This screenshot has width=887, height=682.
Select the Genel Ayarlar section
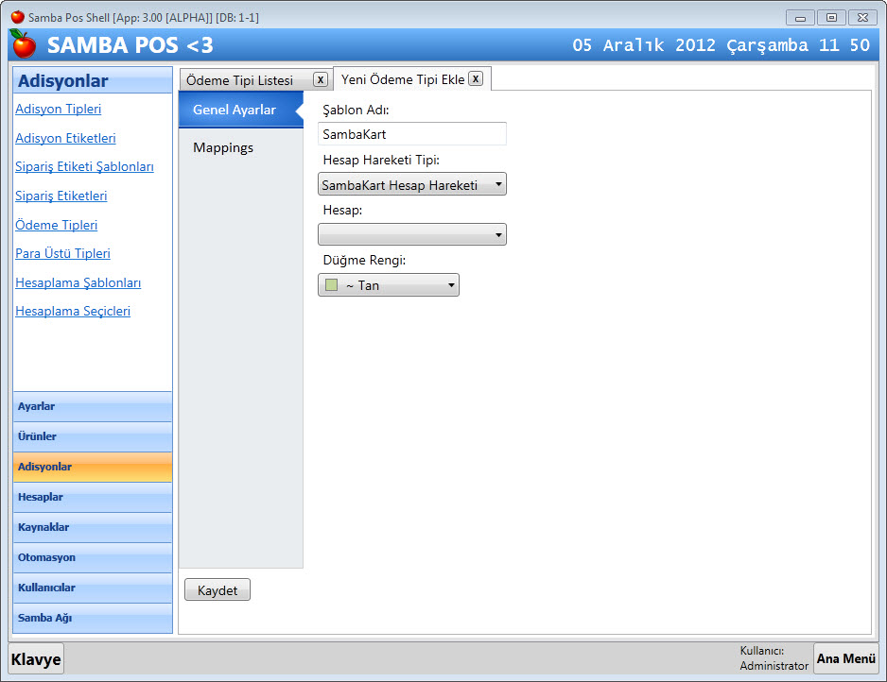point(235,110)
